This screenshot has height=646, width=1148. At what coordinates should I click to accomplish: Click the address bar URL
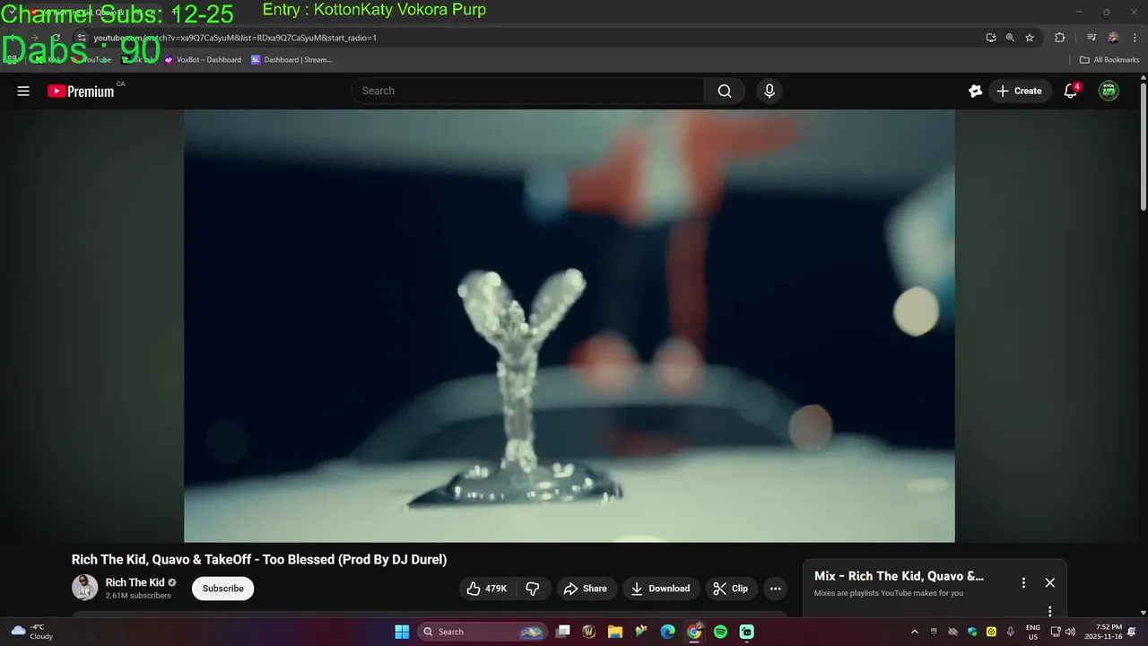point(235,38)
